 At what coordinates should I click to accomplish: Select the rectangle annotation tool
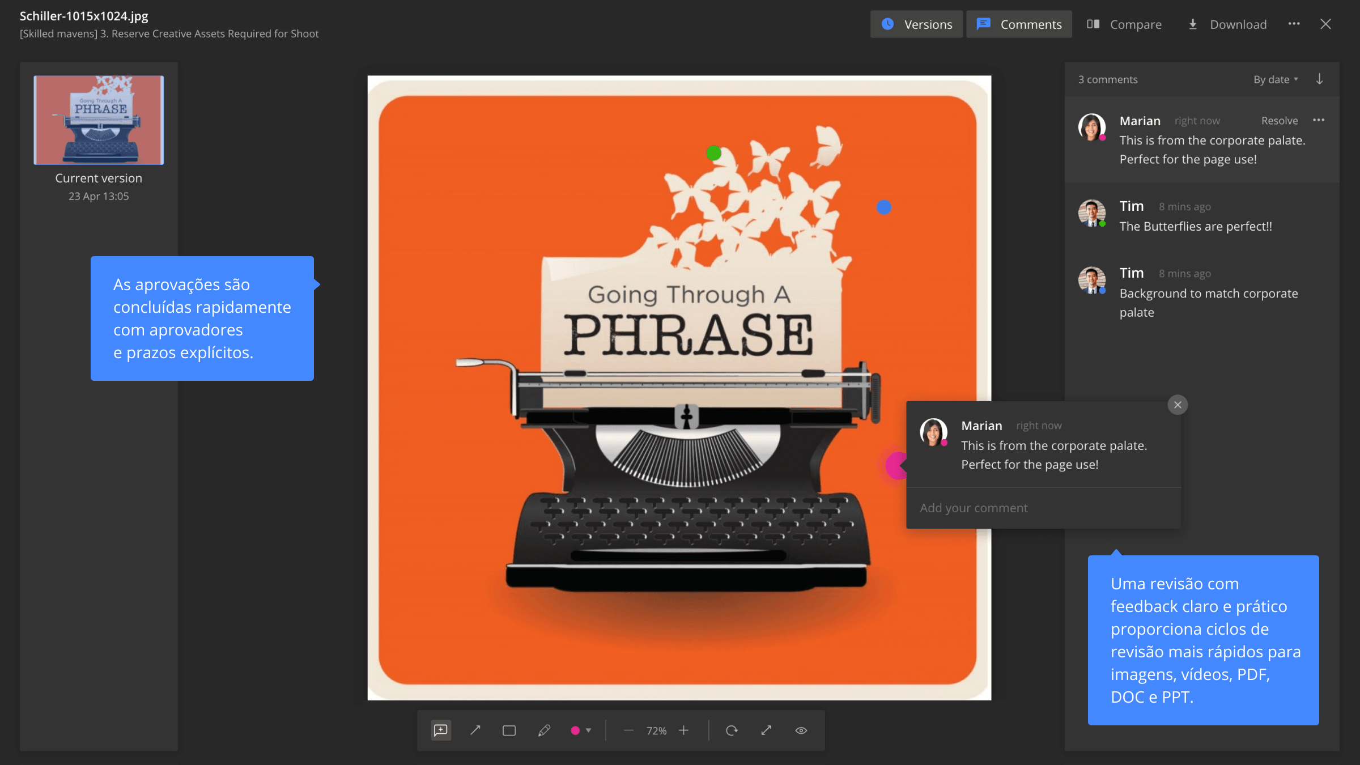coord(509,730)
